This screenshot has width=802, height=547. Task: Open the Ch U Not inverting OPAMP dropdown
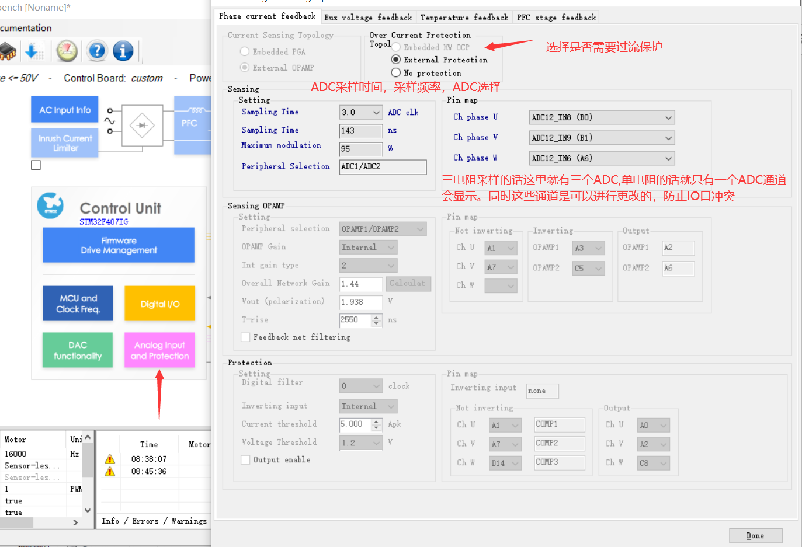pyautogui.click(x=501, y=248)
